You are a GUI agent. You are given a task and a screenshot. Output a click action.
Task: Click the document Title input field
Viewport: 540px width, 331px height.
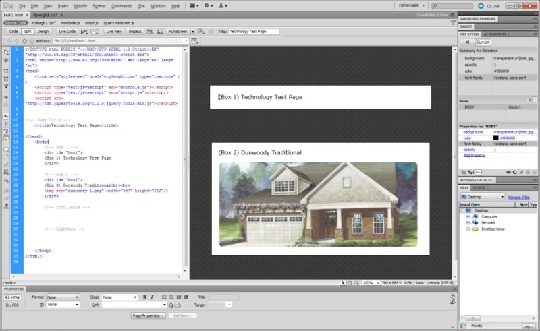(254, 31)
